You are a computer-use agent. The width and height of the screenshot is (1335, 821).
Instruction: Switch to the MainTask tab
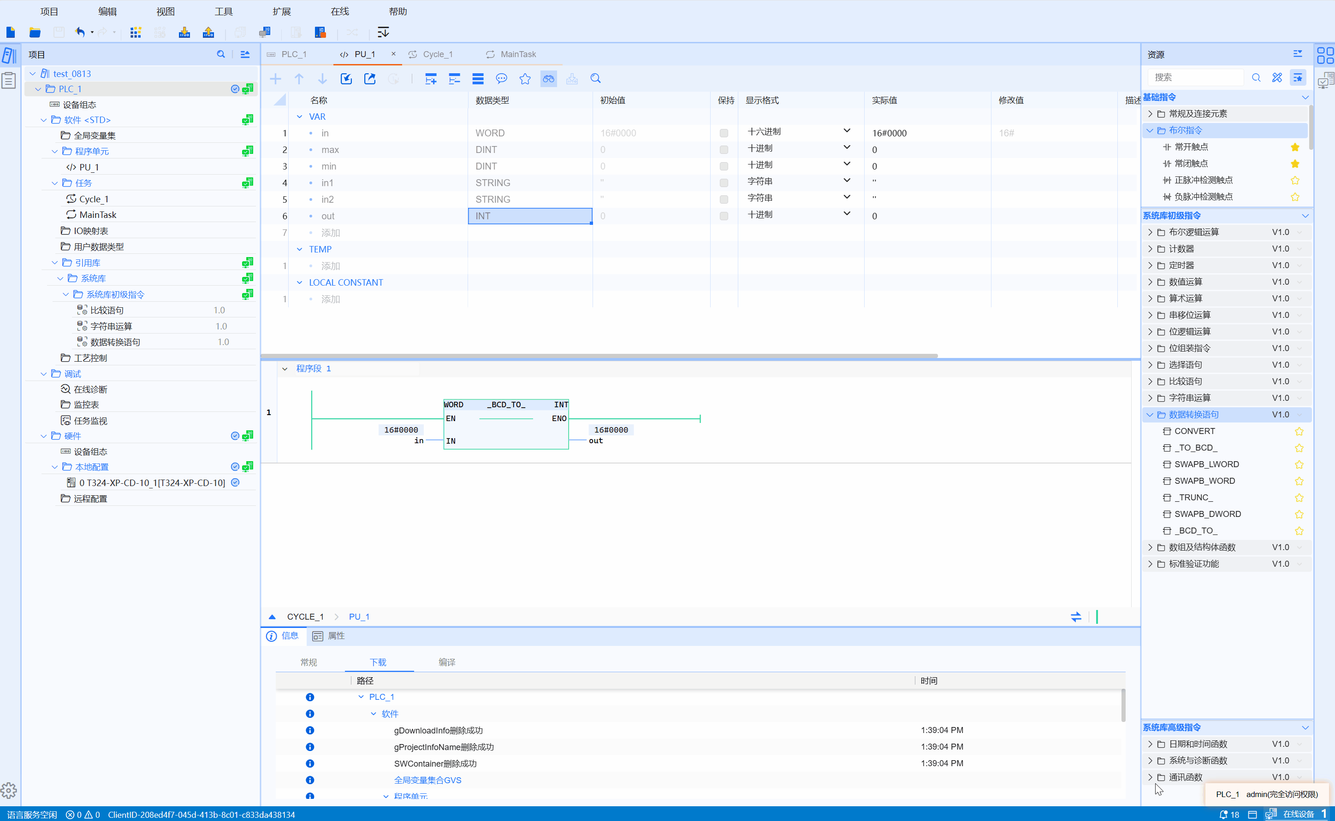pos(517,54)
